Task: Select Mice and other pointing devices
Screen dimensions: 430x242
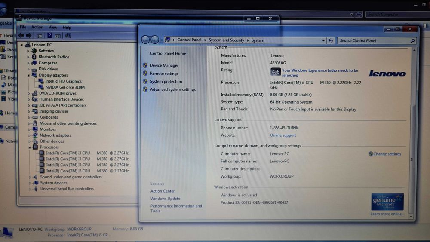Action: point(68,123)
